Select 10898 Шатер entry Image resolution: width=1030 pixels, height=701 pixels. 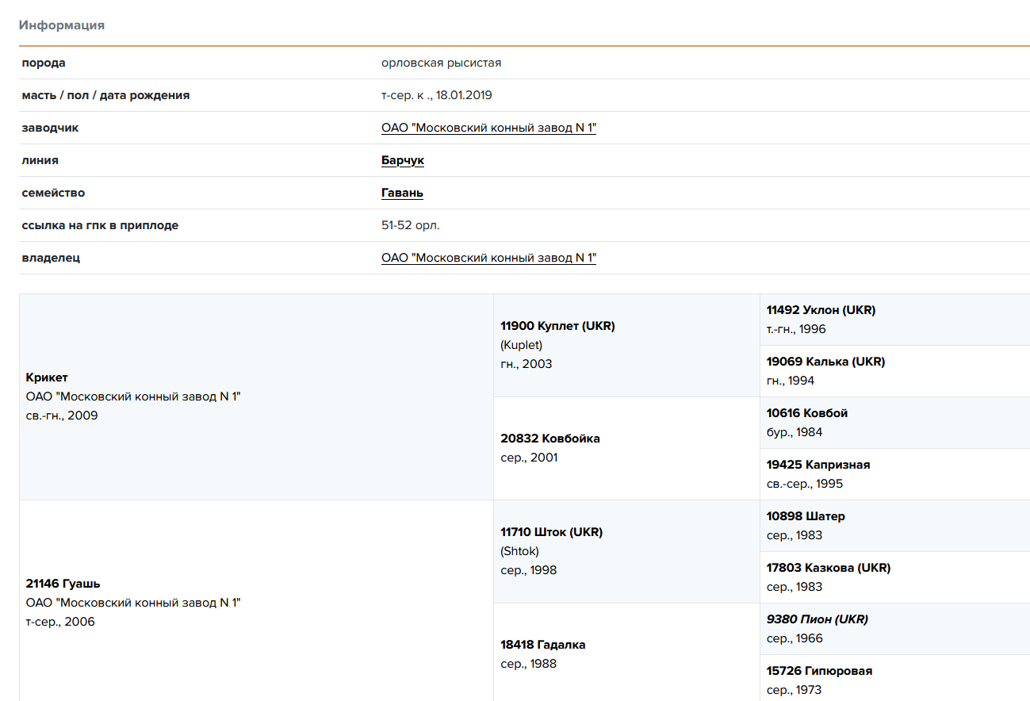point(805,516)
